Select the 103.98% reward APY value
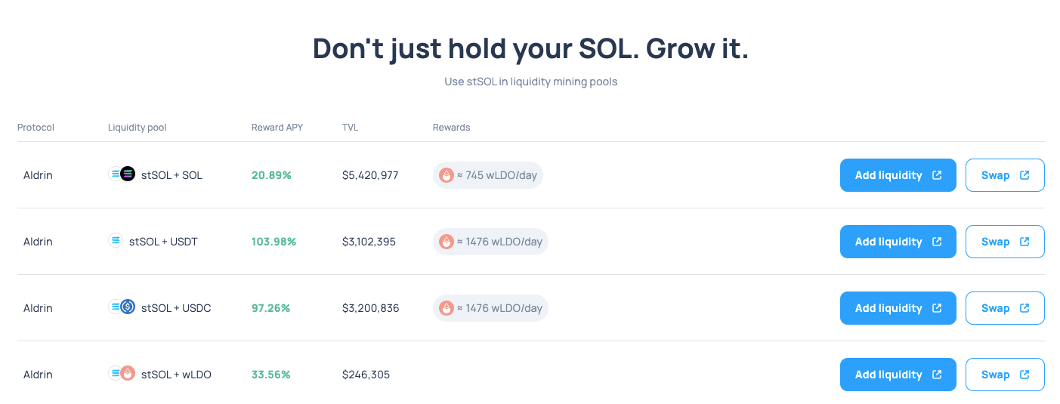The image size is (1060, 404). [x=273, y=242]
